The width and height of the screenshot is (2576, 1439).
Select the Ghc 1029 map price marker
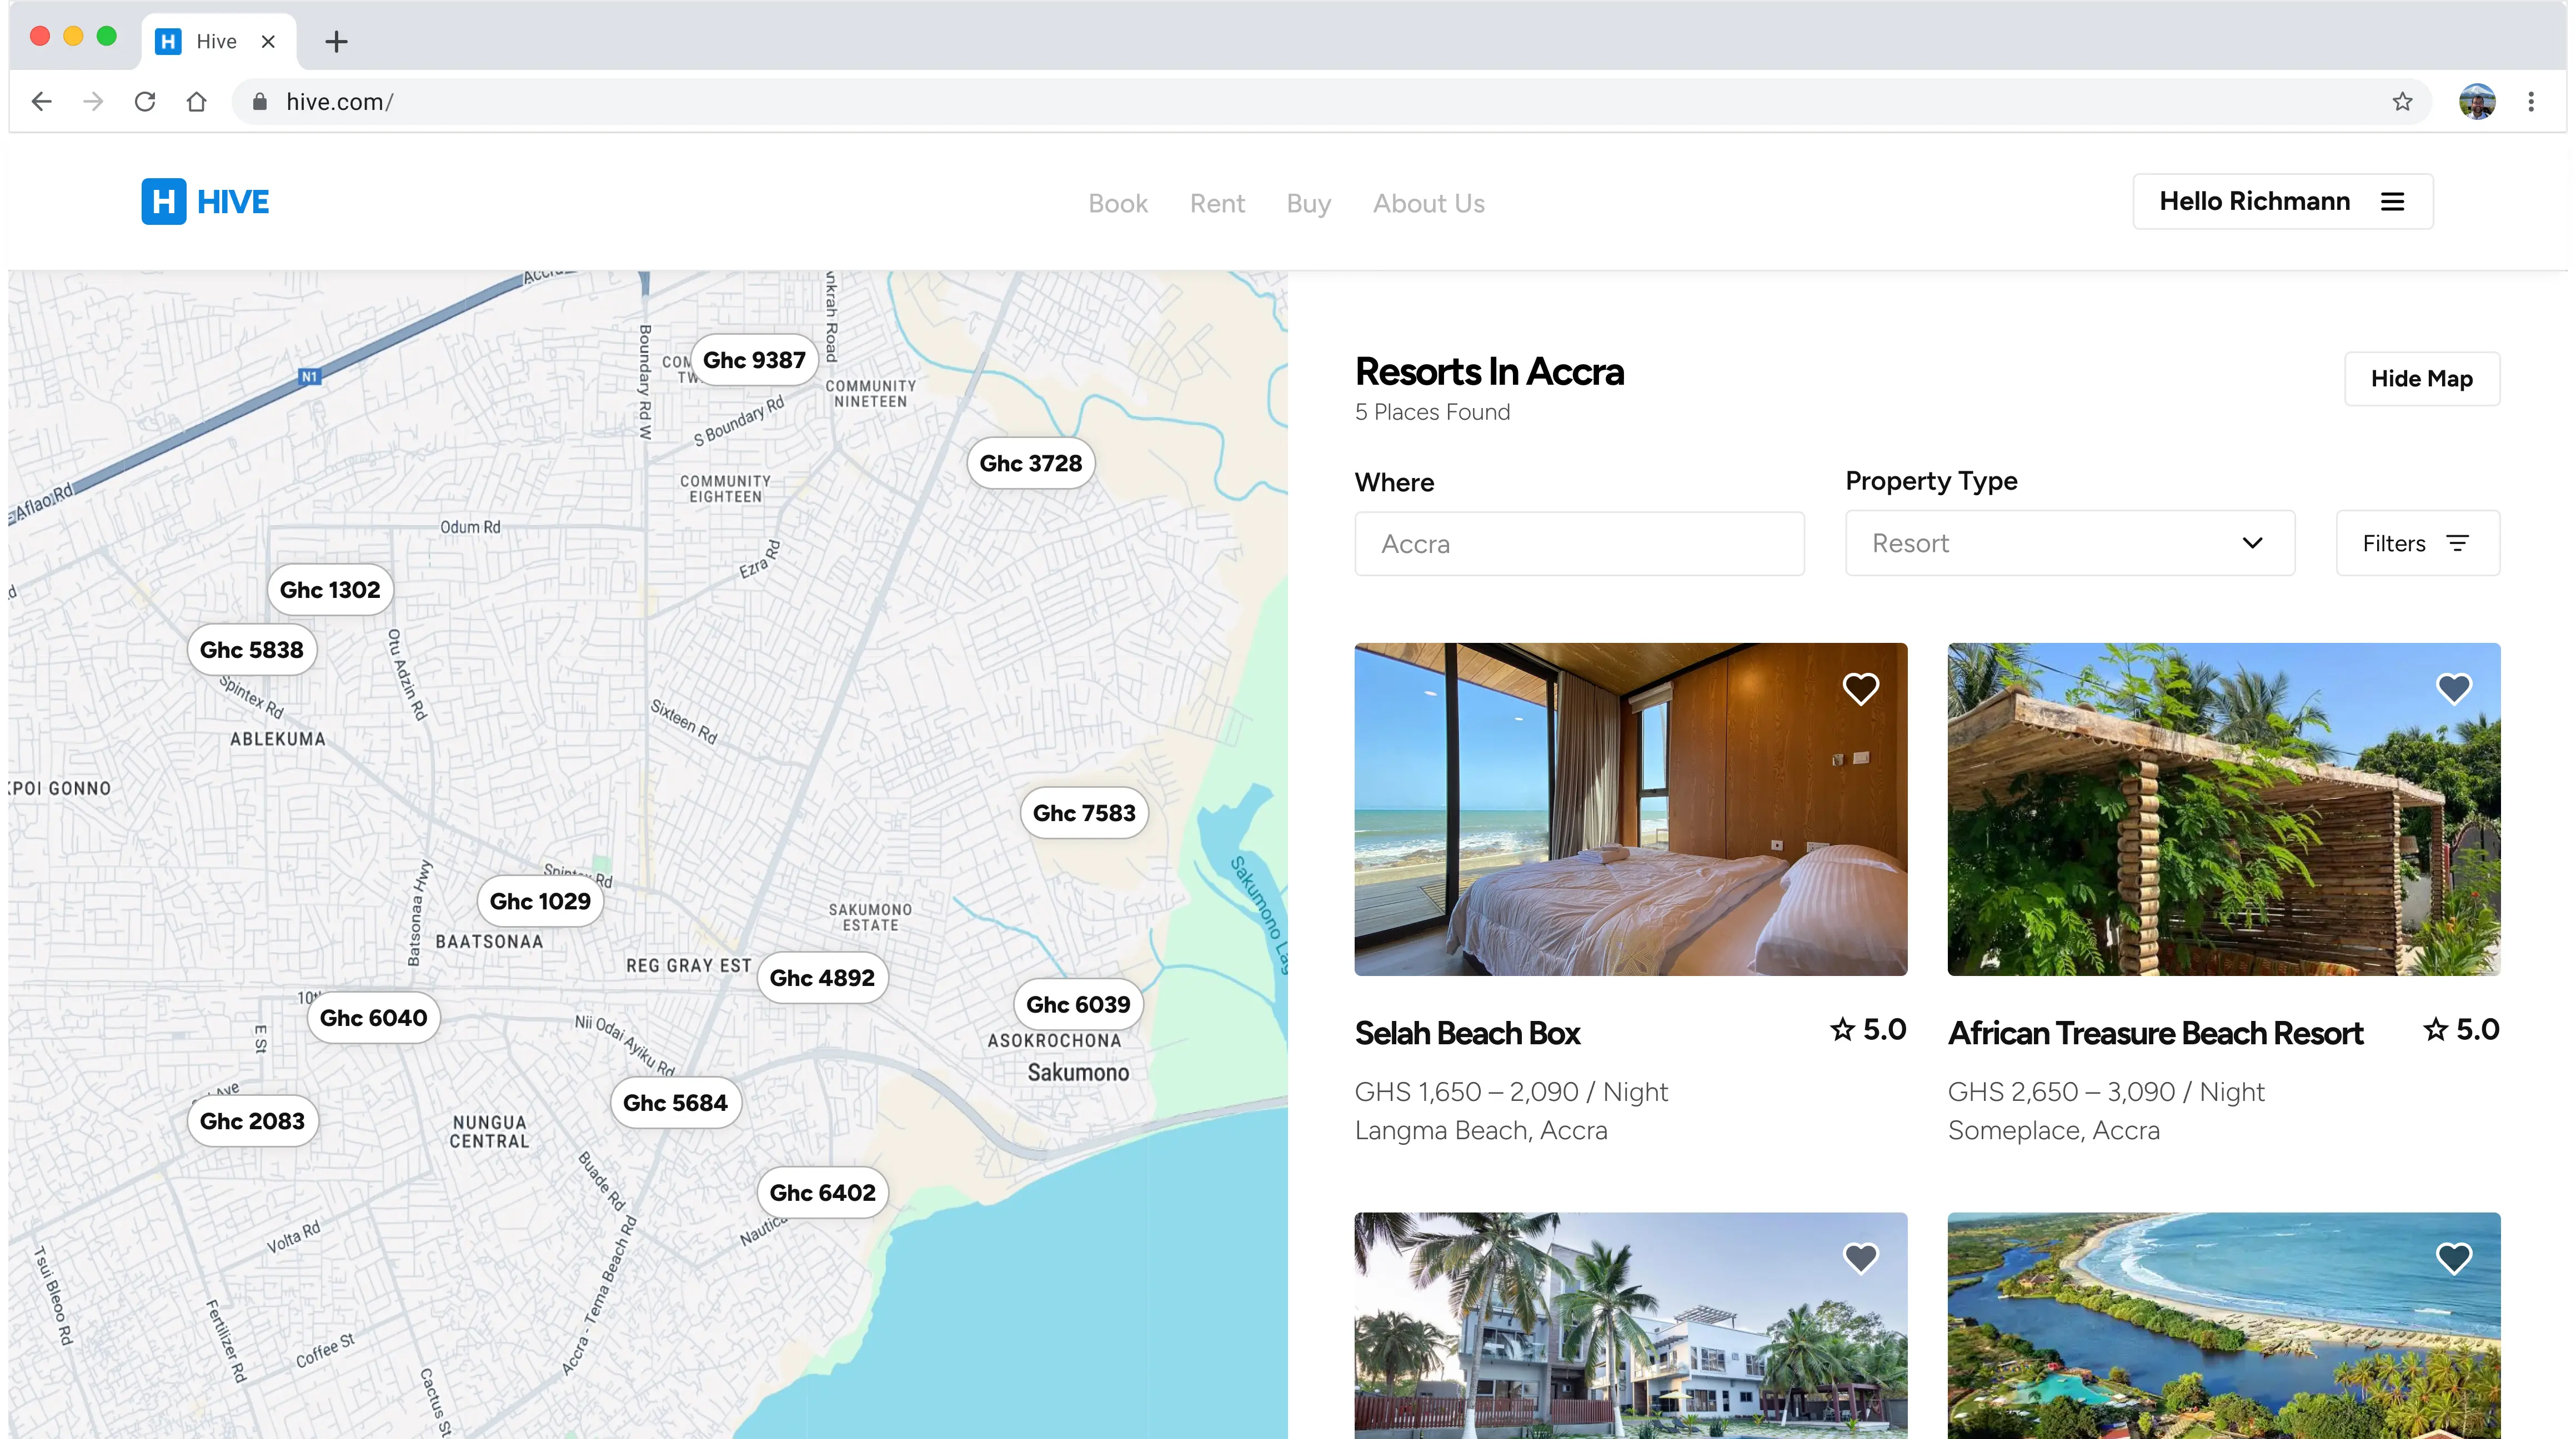pos(540,900)
